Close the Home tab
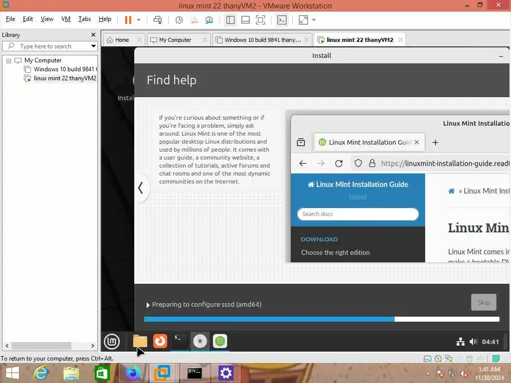The height and width of the screenshot is (383, 511). (139, 40)
